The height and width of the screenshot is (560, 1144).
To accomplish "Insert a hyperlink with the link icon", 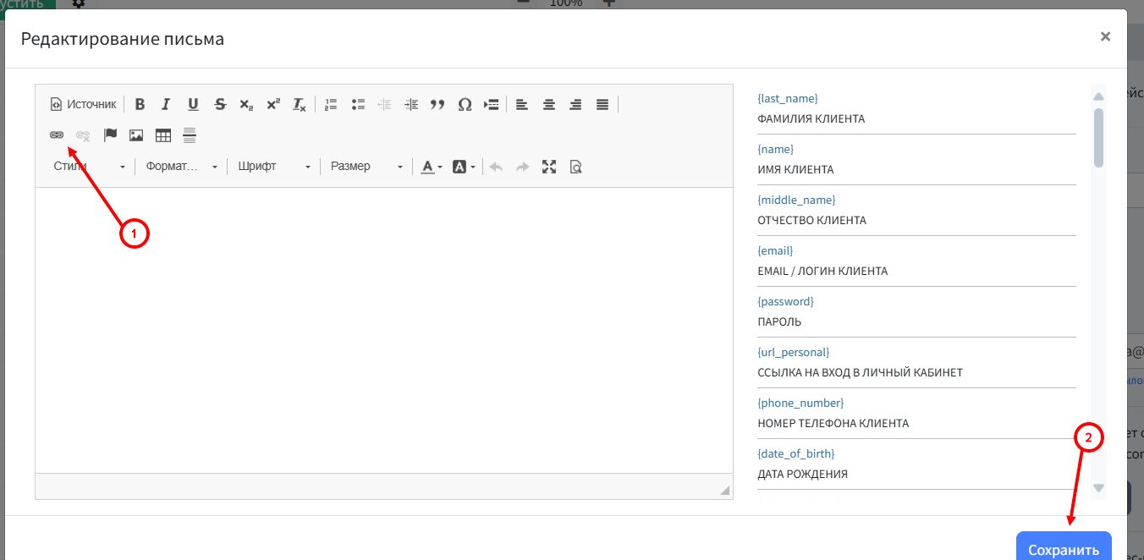I will [57, 135].
